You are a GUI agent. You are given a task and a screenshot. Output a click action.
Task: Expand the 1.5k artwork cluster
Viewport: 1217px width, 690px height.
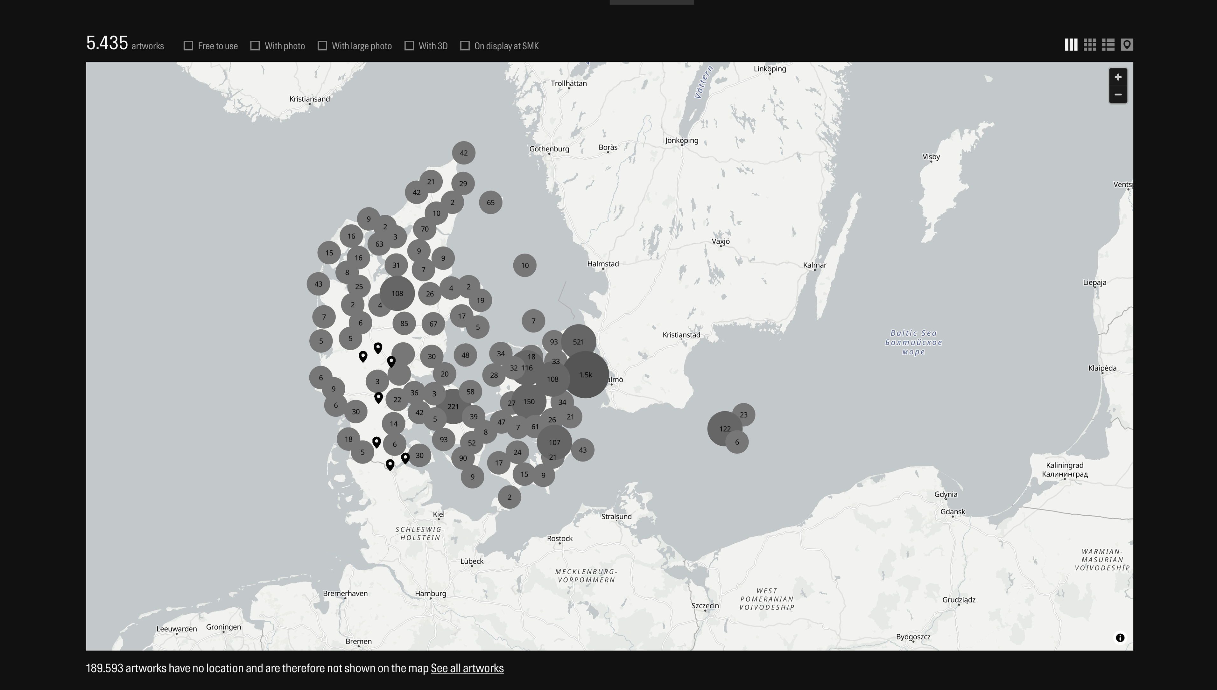pos(586,375)
